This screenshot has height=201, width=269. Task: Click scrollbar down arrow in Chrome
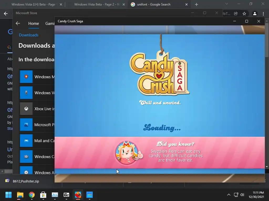267,167
